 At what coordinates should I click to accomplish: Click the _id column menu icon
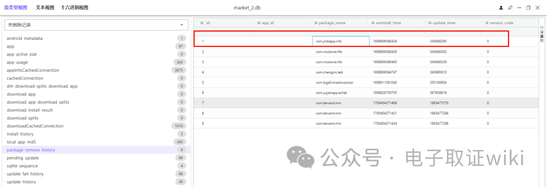[202, 23]
